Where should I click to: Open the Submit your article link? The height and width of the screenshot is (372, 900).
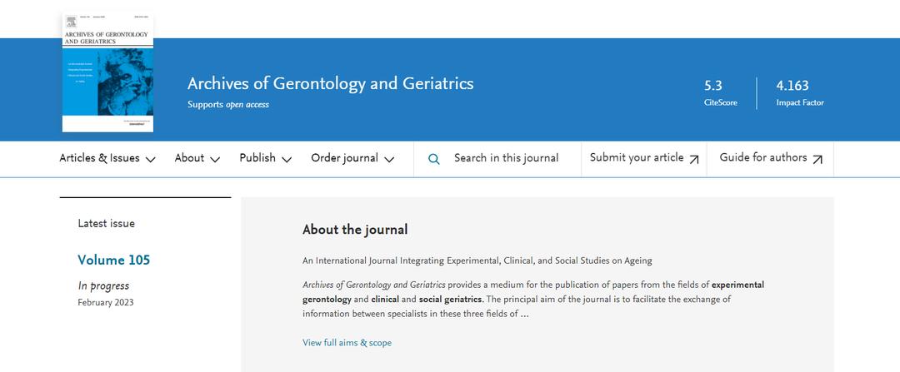(x=637, y=158)
